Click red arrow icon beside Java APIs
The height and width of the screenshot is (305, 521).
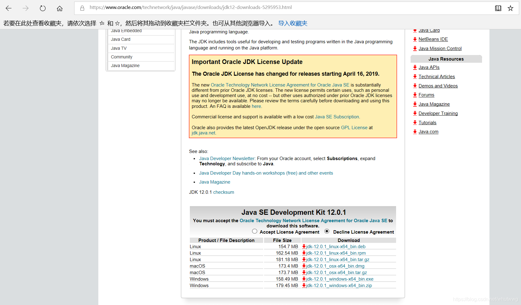pyautogui.click(x=415, y=67)
